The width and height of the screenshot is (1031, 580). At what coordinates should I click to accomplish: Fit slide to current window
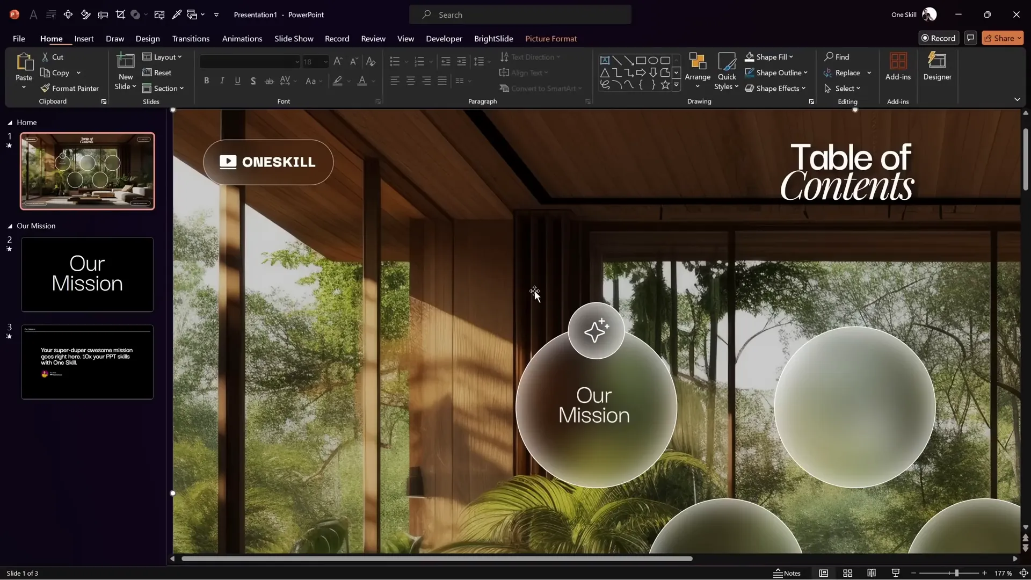click(1023, 573)
